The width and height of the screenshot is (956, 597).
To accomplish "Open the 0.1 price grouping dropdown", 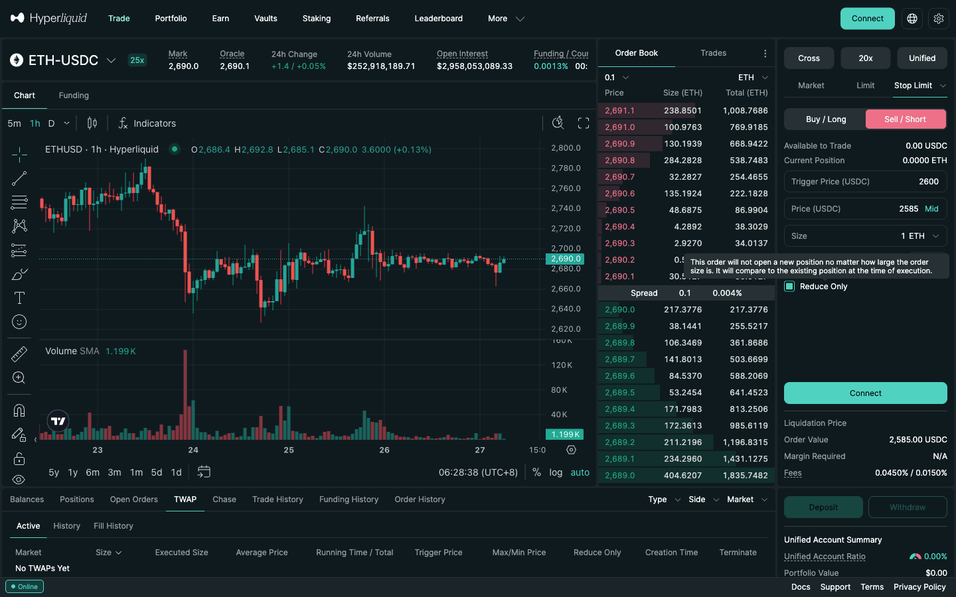I will (x=617, y=78).
